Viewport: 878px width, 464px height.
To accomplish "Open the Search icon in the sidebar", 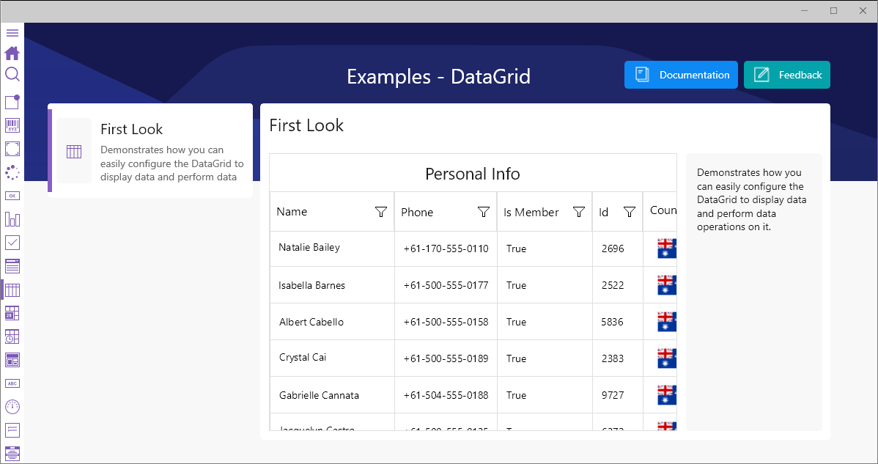I will pos(12,74).
